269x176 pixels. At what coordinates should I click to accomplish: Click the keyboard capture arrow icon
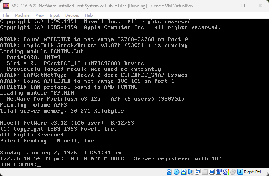tap(240, 172)
